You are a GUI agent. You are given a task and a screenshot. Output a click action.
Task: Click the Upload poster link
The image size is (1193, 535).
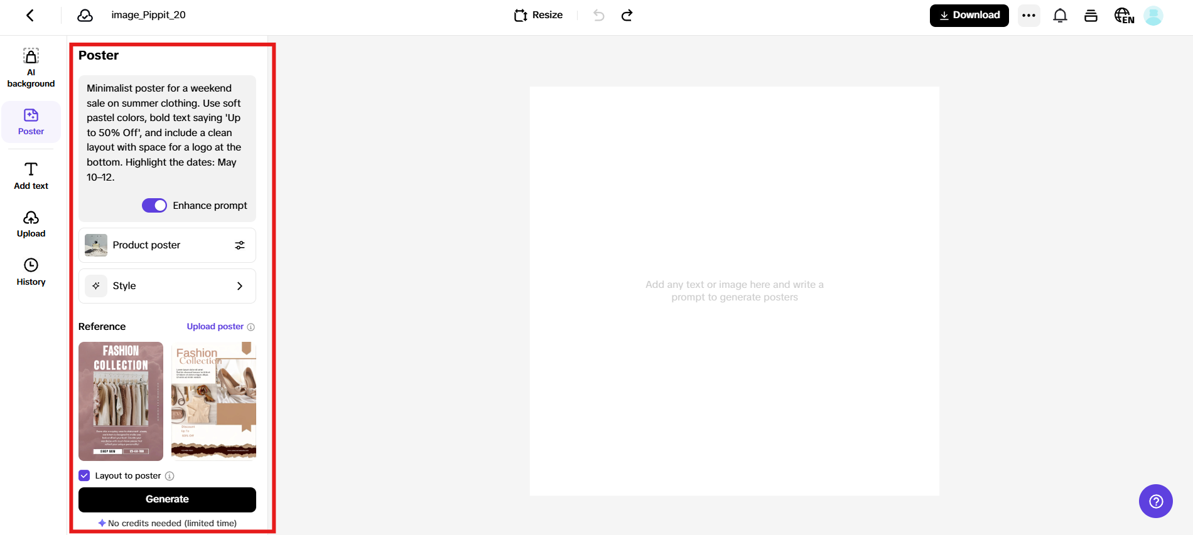[215, 327]
